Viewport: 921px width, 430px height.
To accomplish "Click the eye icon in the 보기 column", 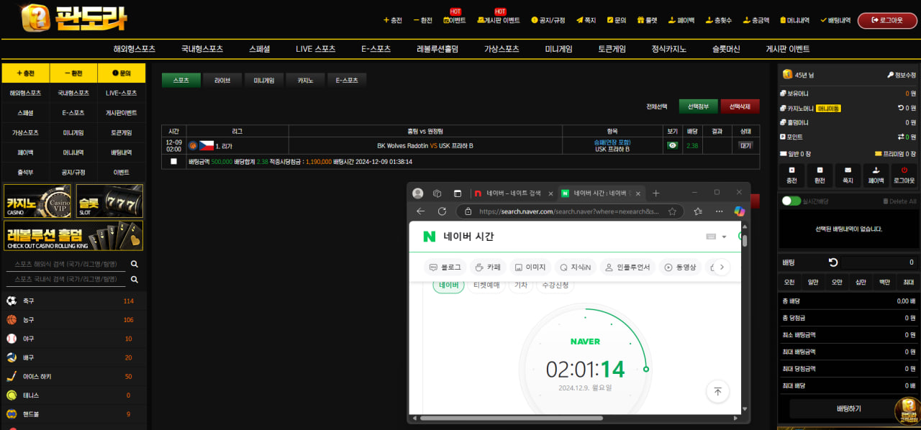I will coord(672,145).
